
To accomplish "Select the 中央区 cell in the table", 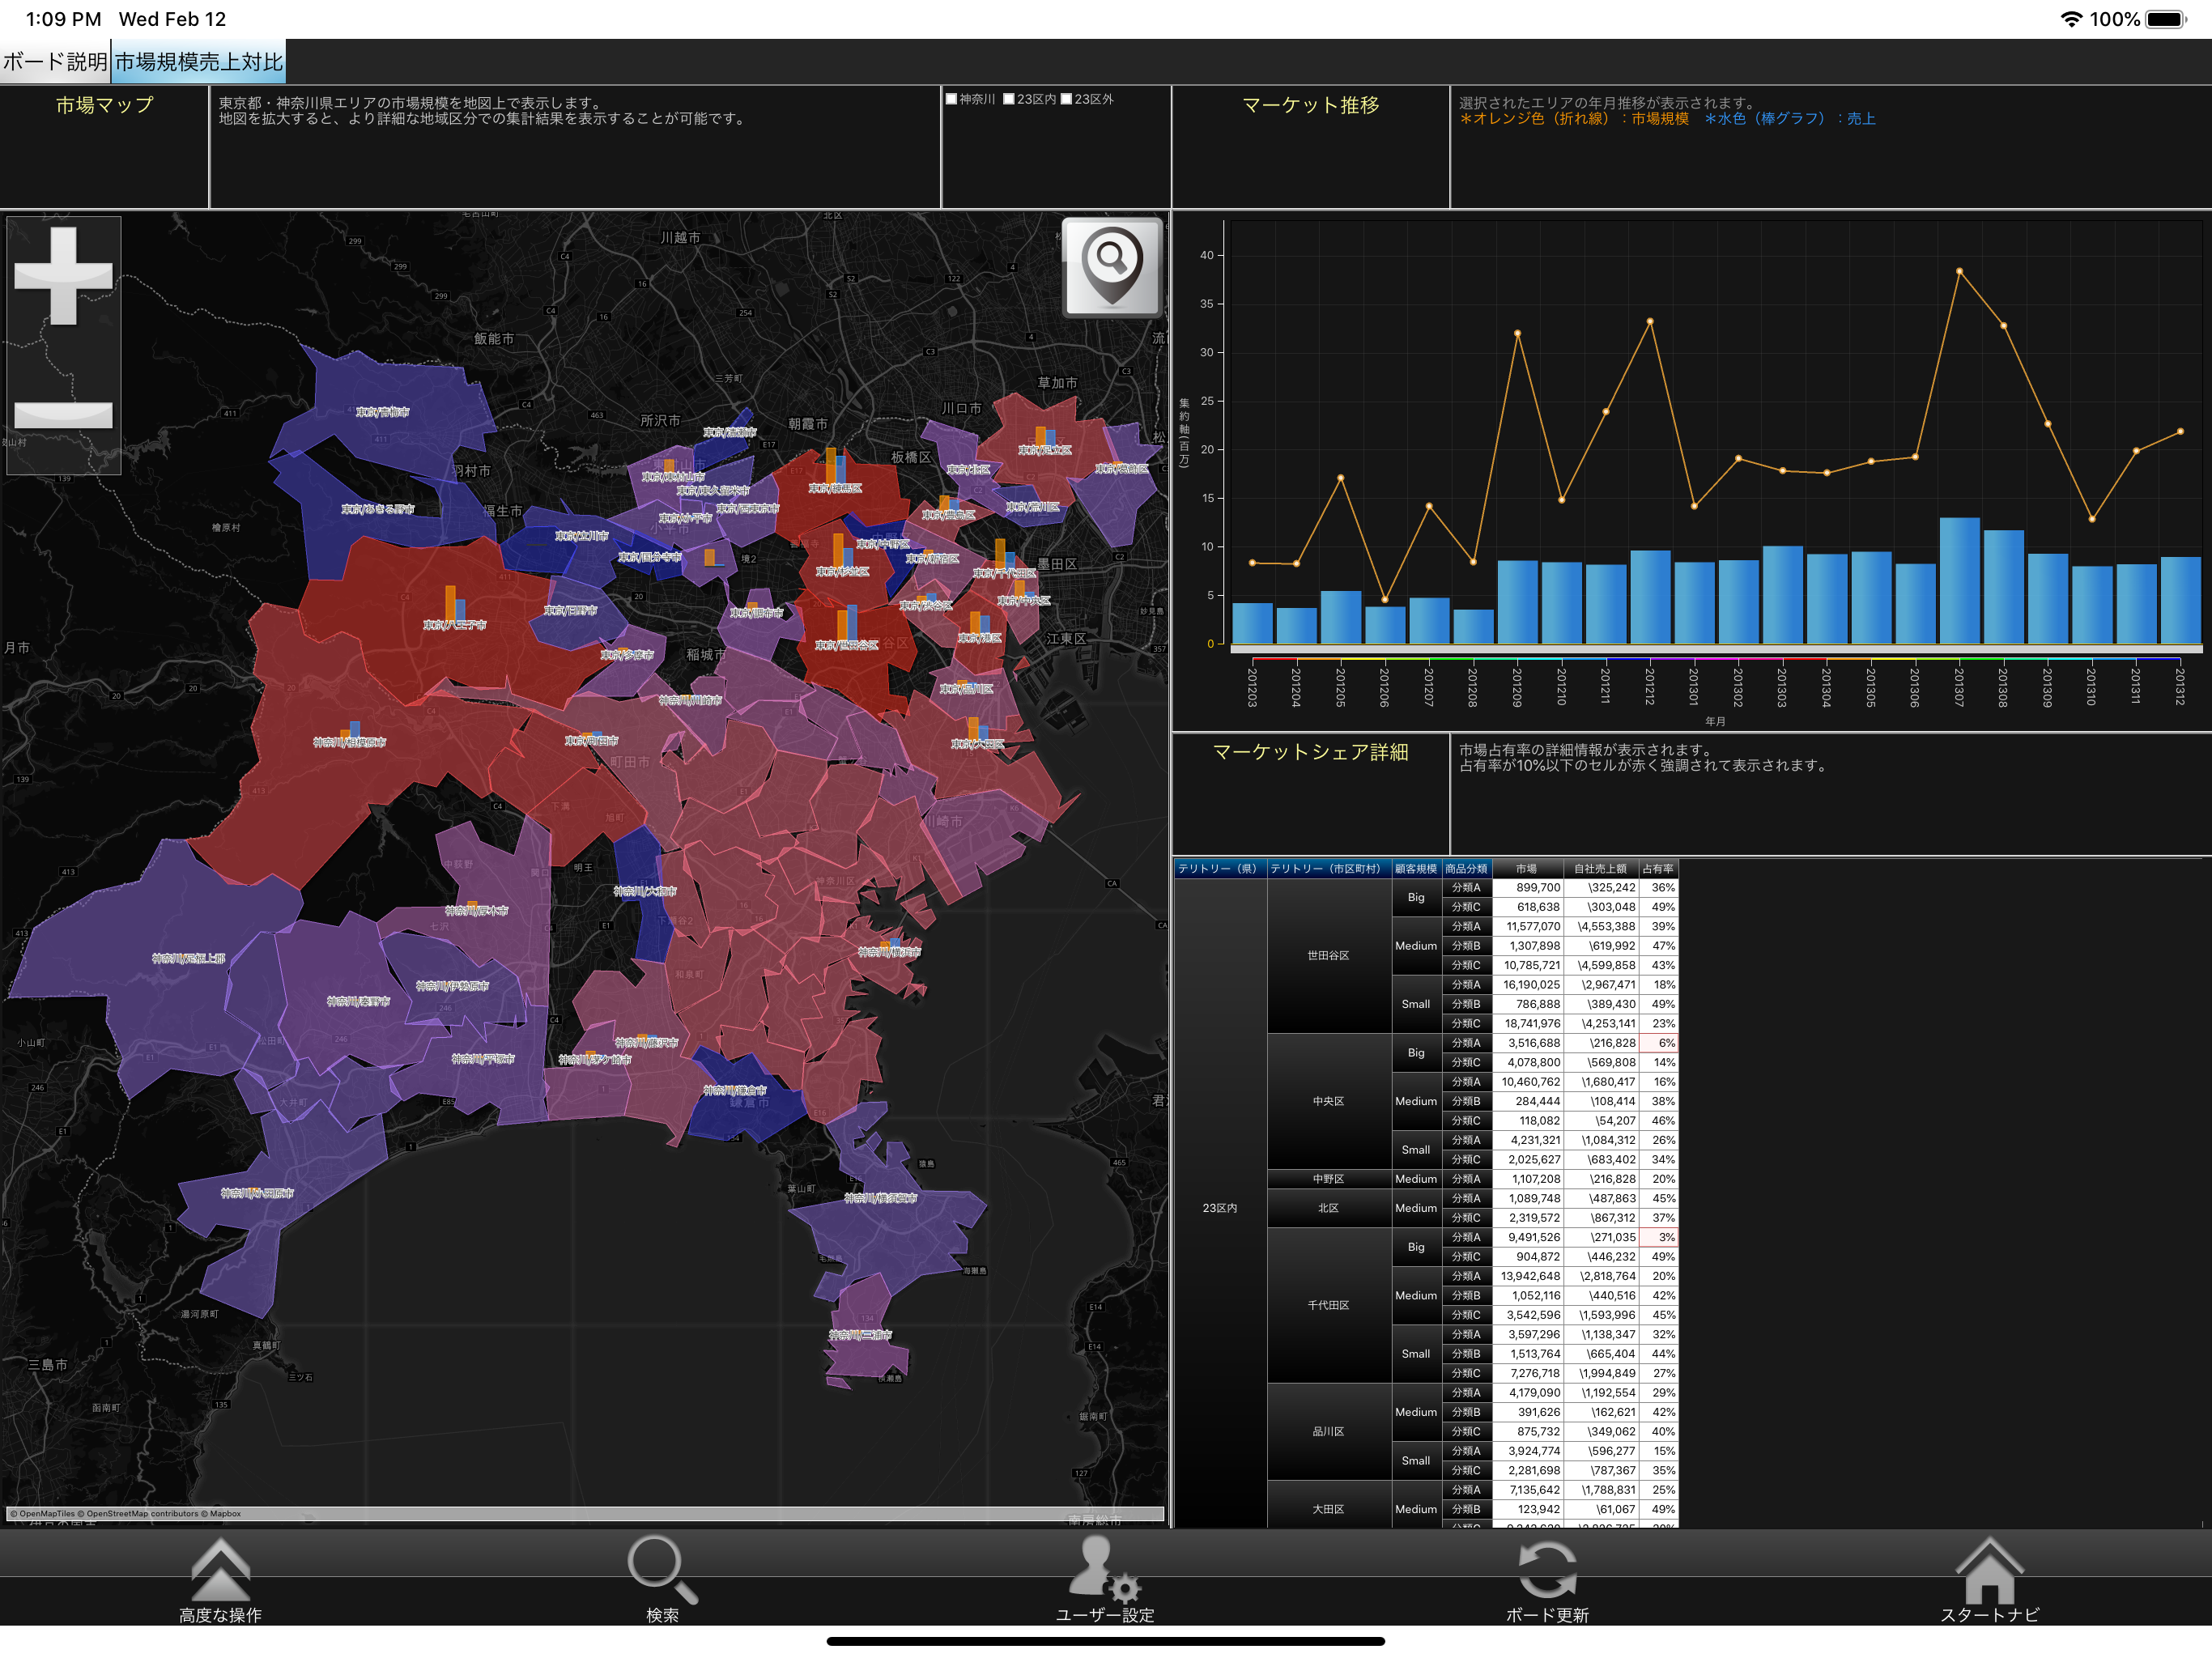I will tap(1328, 1101).
